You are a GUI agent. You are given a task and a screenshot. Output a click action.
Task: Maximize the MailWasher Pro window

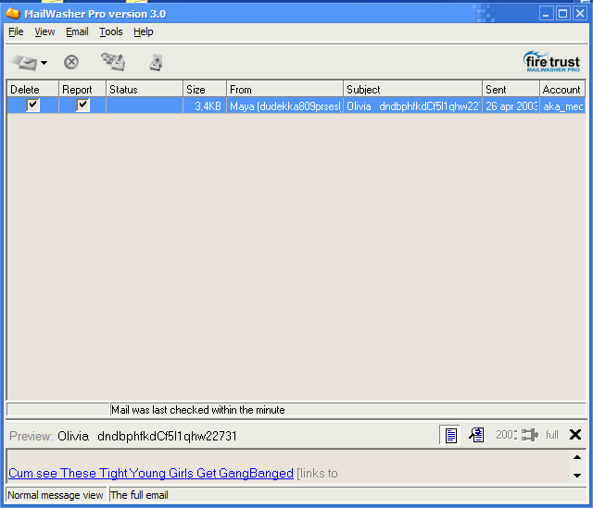click(562, 14)
